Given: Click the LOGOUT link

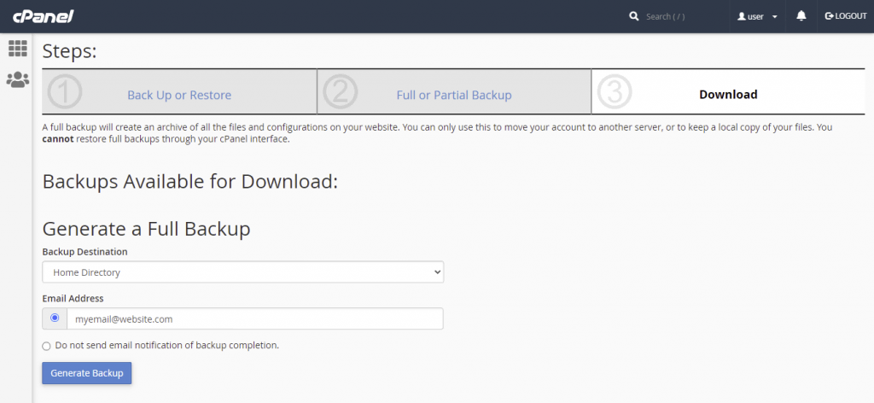Looking at the screenshot, I should (850, 16).
